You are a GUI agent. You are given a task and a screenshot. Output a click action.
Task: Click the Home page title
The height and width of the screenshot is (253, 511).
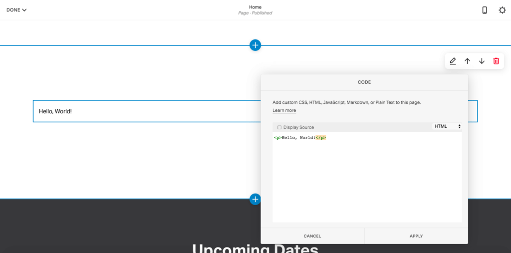[x=255, y=7]
